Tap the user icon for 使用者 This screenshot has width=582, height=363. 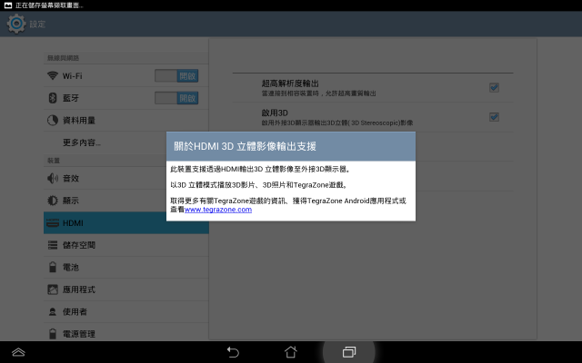[53, 311]
